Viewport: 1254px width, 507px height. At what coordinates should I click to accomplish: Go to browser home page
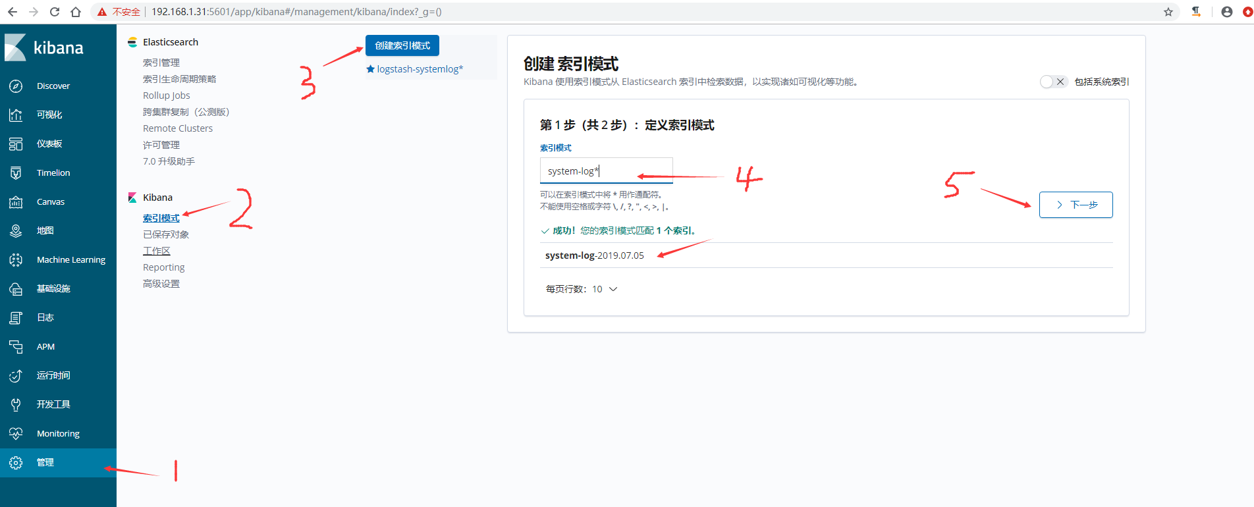pyautogui.click(x=76, y=12)
